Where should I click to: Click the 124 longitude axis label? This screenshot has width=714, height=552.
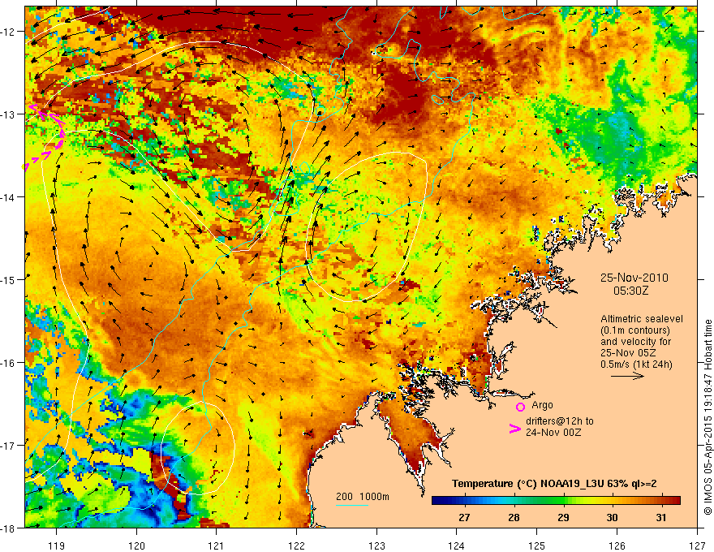click(x=457, y=546)
